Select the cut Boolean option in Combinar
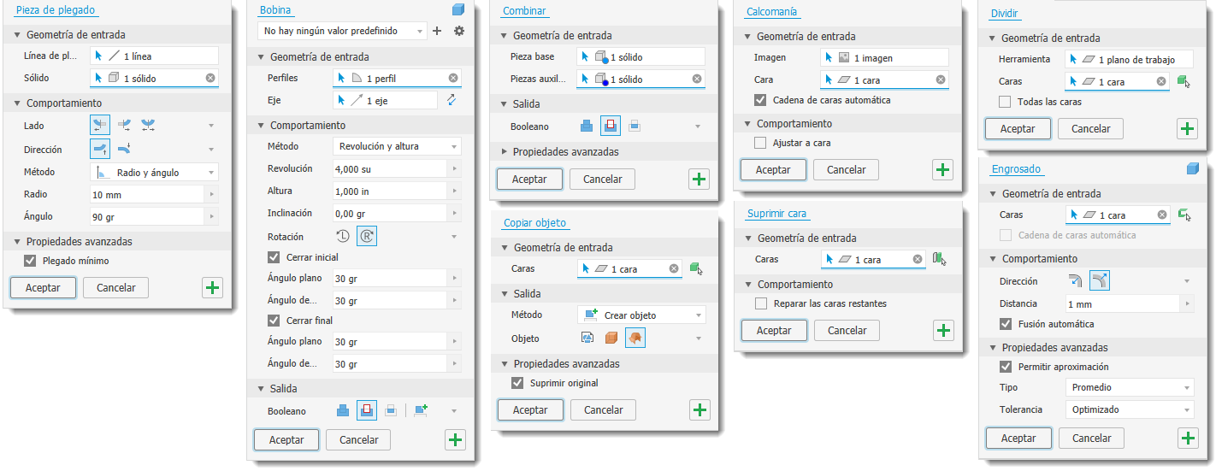Image resolution: width=1216 pixels, height=471 pixels. (610, 126)
